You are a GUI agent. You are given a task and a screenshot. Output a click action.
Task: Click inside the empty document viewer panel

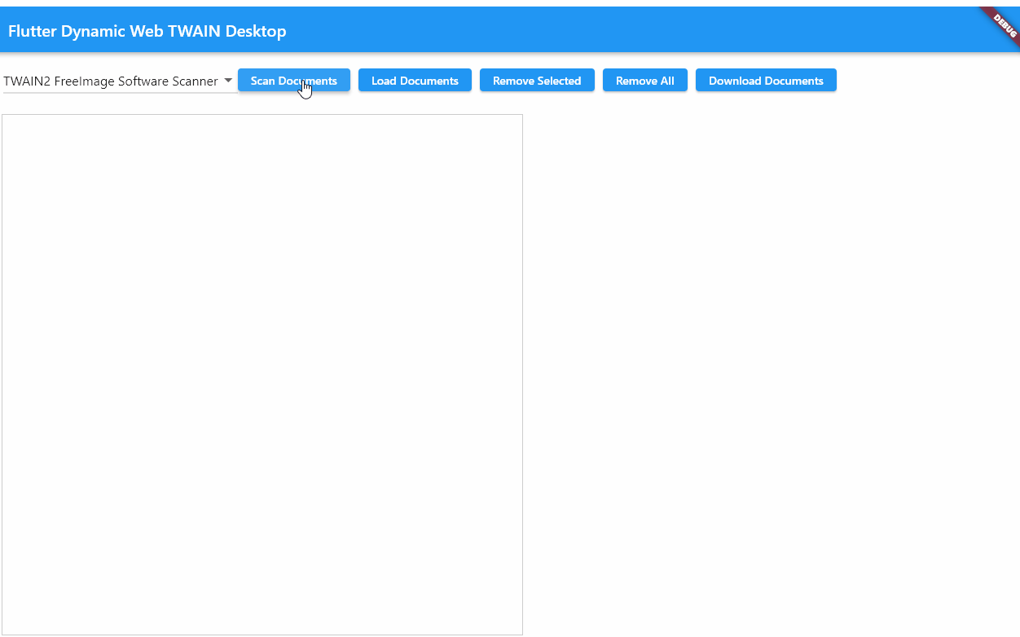pos(262,375)
